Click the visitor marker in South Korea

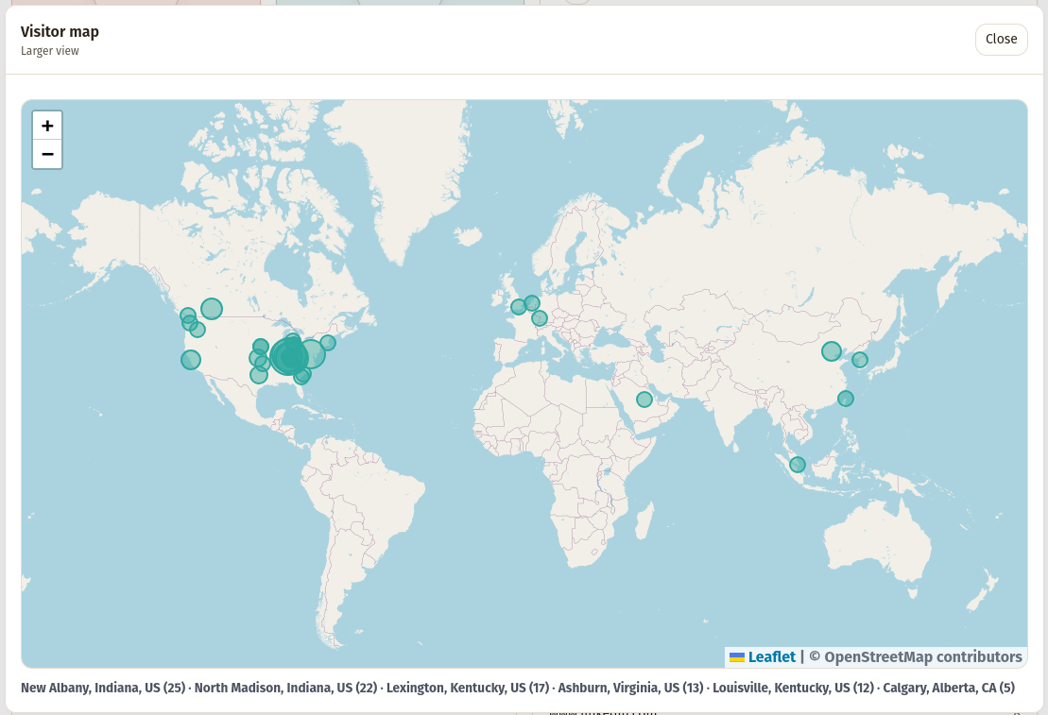click(x=860, y=360)
